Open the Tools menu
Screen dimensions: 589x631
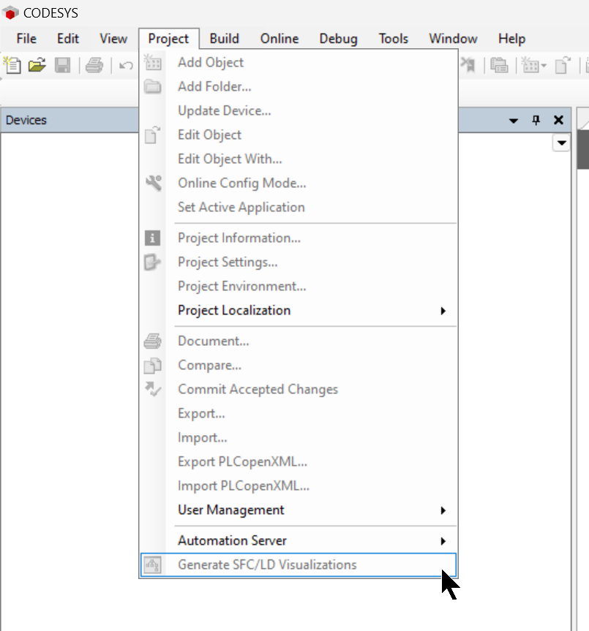pos(394,39)
